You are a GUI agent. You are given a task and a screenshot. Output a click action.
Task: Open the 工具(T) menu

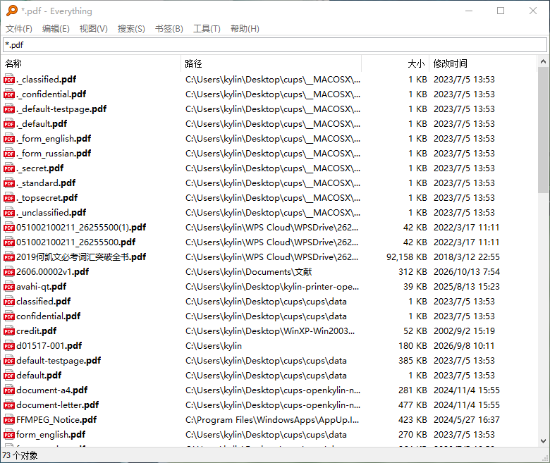point(207,29)
